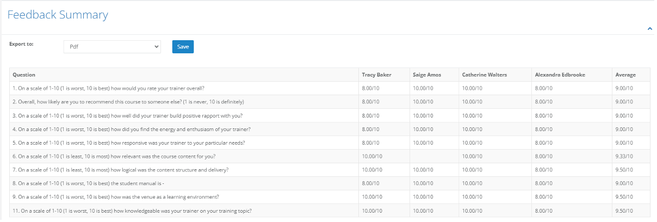Collapse the Feedback Summary panel chevron
The height and width of the screenshot is (222, 657).
point(650,29)
